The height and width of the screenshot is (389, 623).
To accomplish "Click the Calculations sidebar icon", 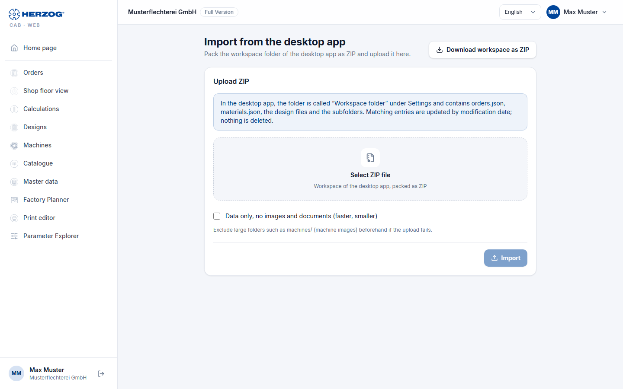I will (14, 109).
